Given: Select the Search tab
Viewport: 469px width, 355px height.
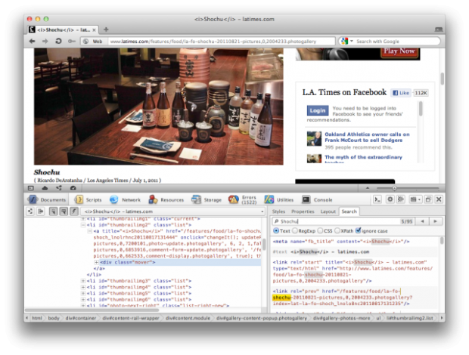Looking at the screenshot, I should (349, 211).
